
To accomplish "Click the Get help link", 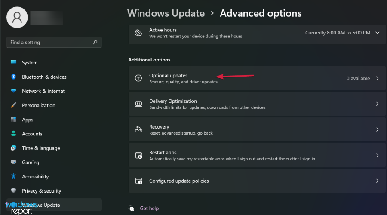I will click(x=149, y=209).
